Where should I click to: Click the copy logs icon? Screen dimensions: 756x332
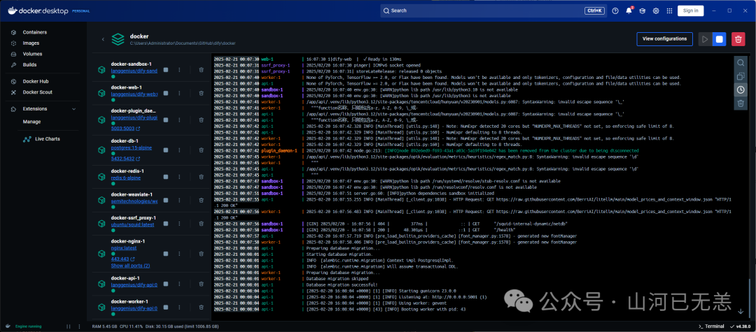tap(741, 76)
